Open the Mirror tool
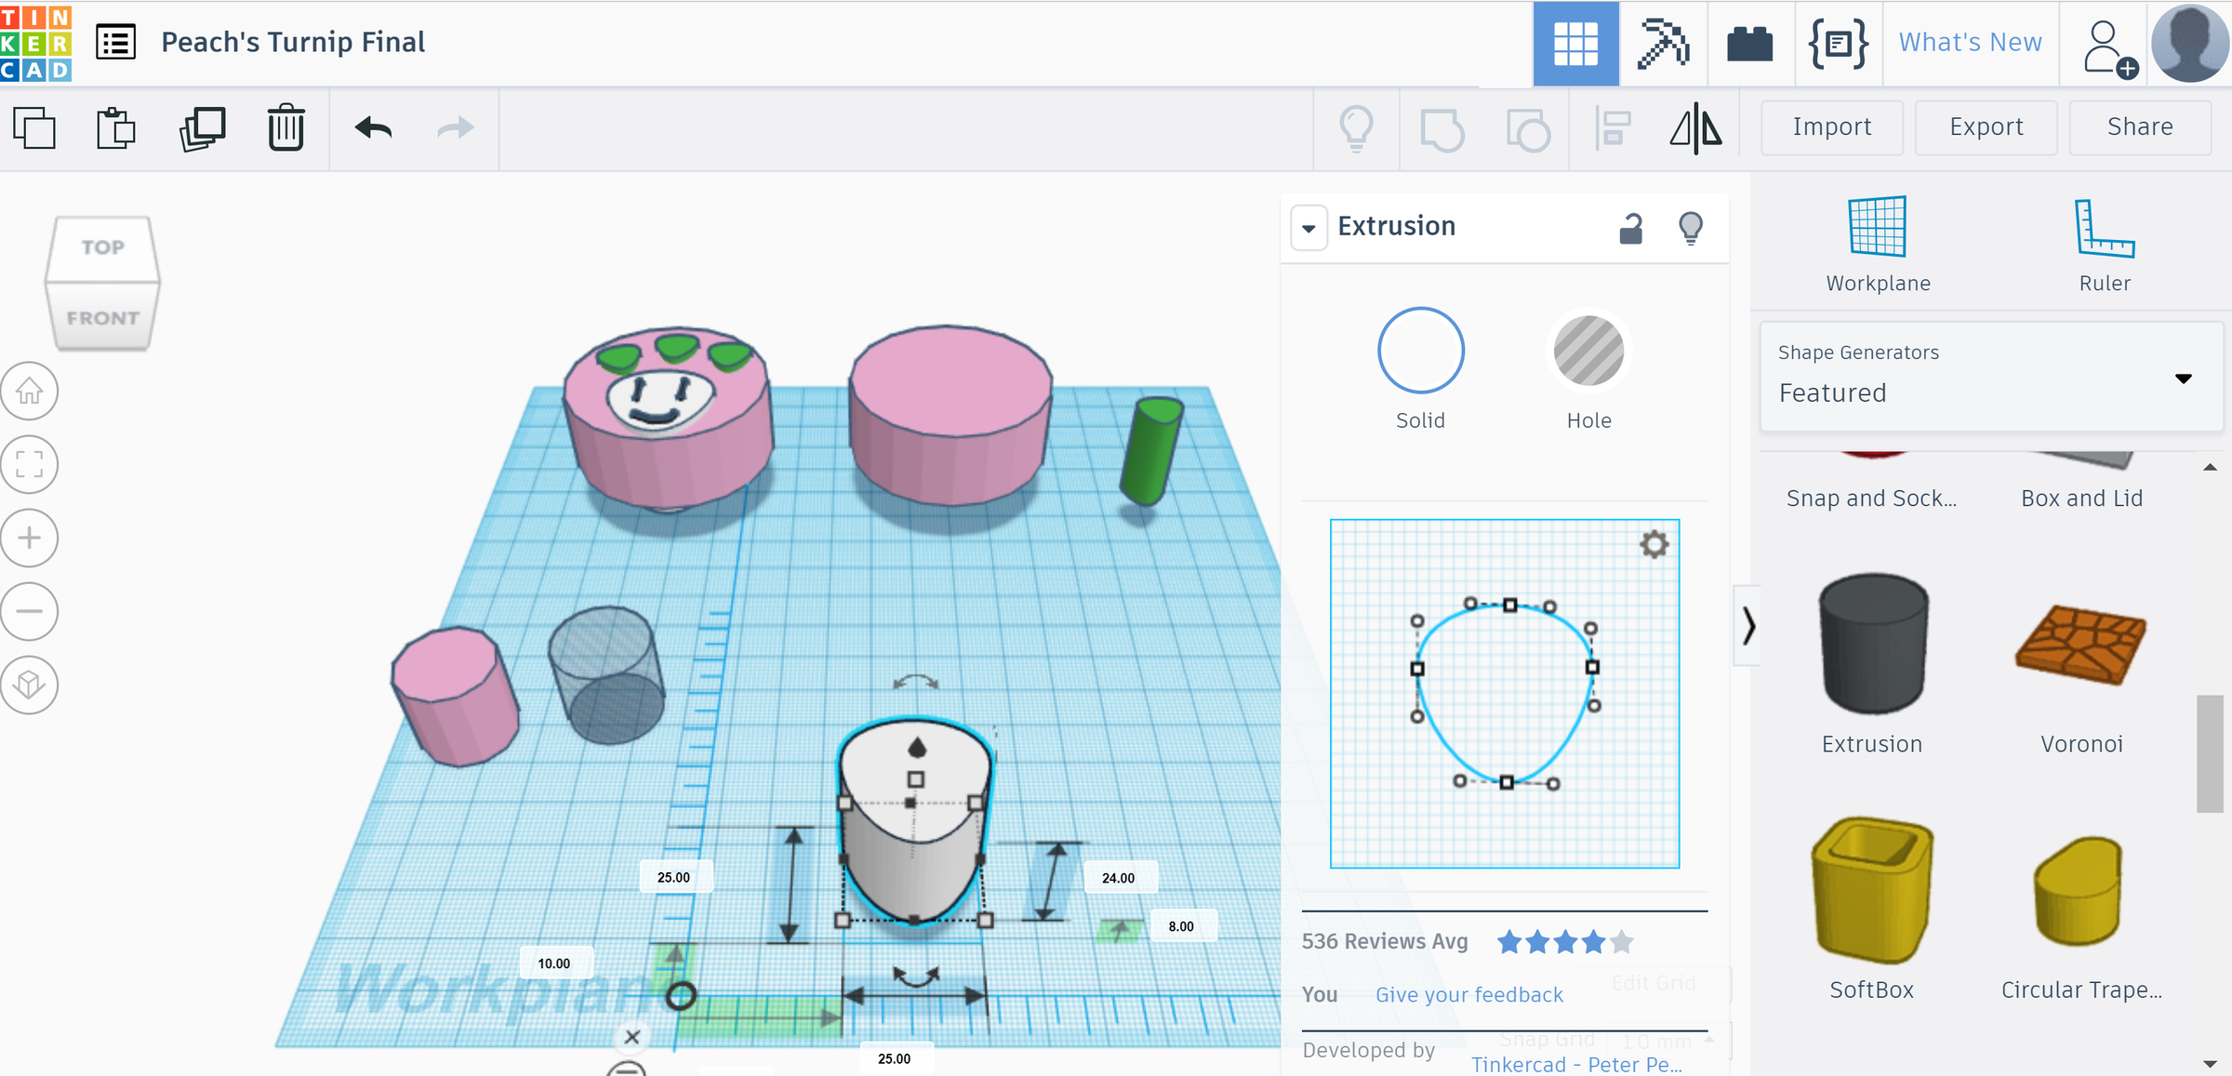This screenshot has width=2232, height=1076. point(1695,127)
